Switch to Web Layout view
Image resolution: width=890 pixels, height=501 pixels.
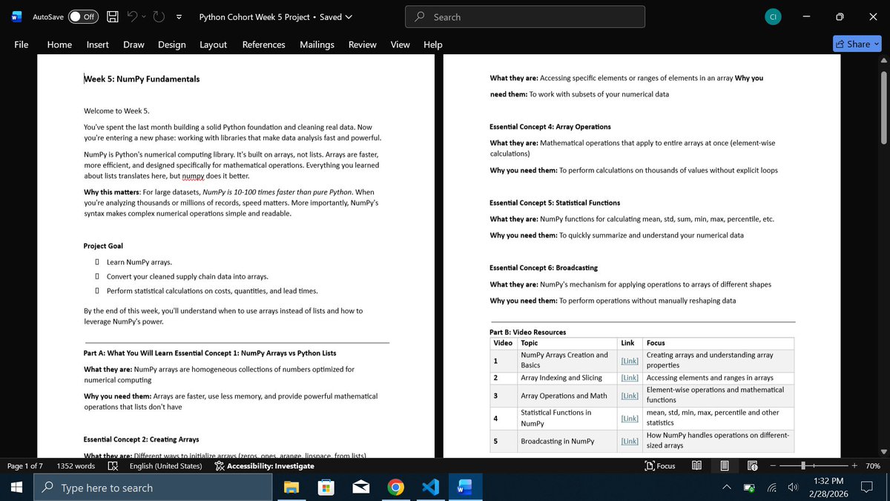[x=752, y=466]
